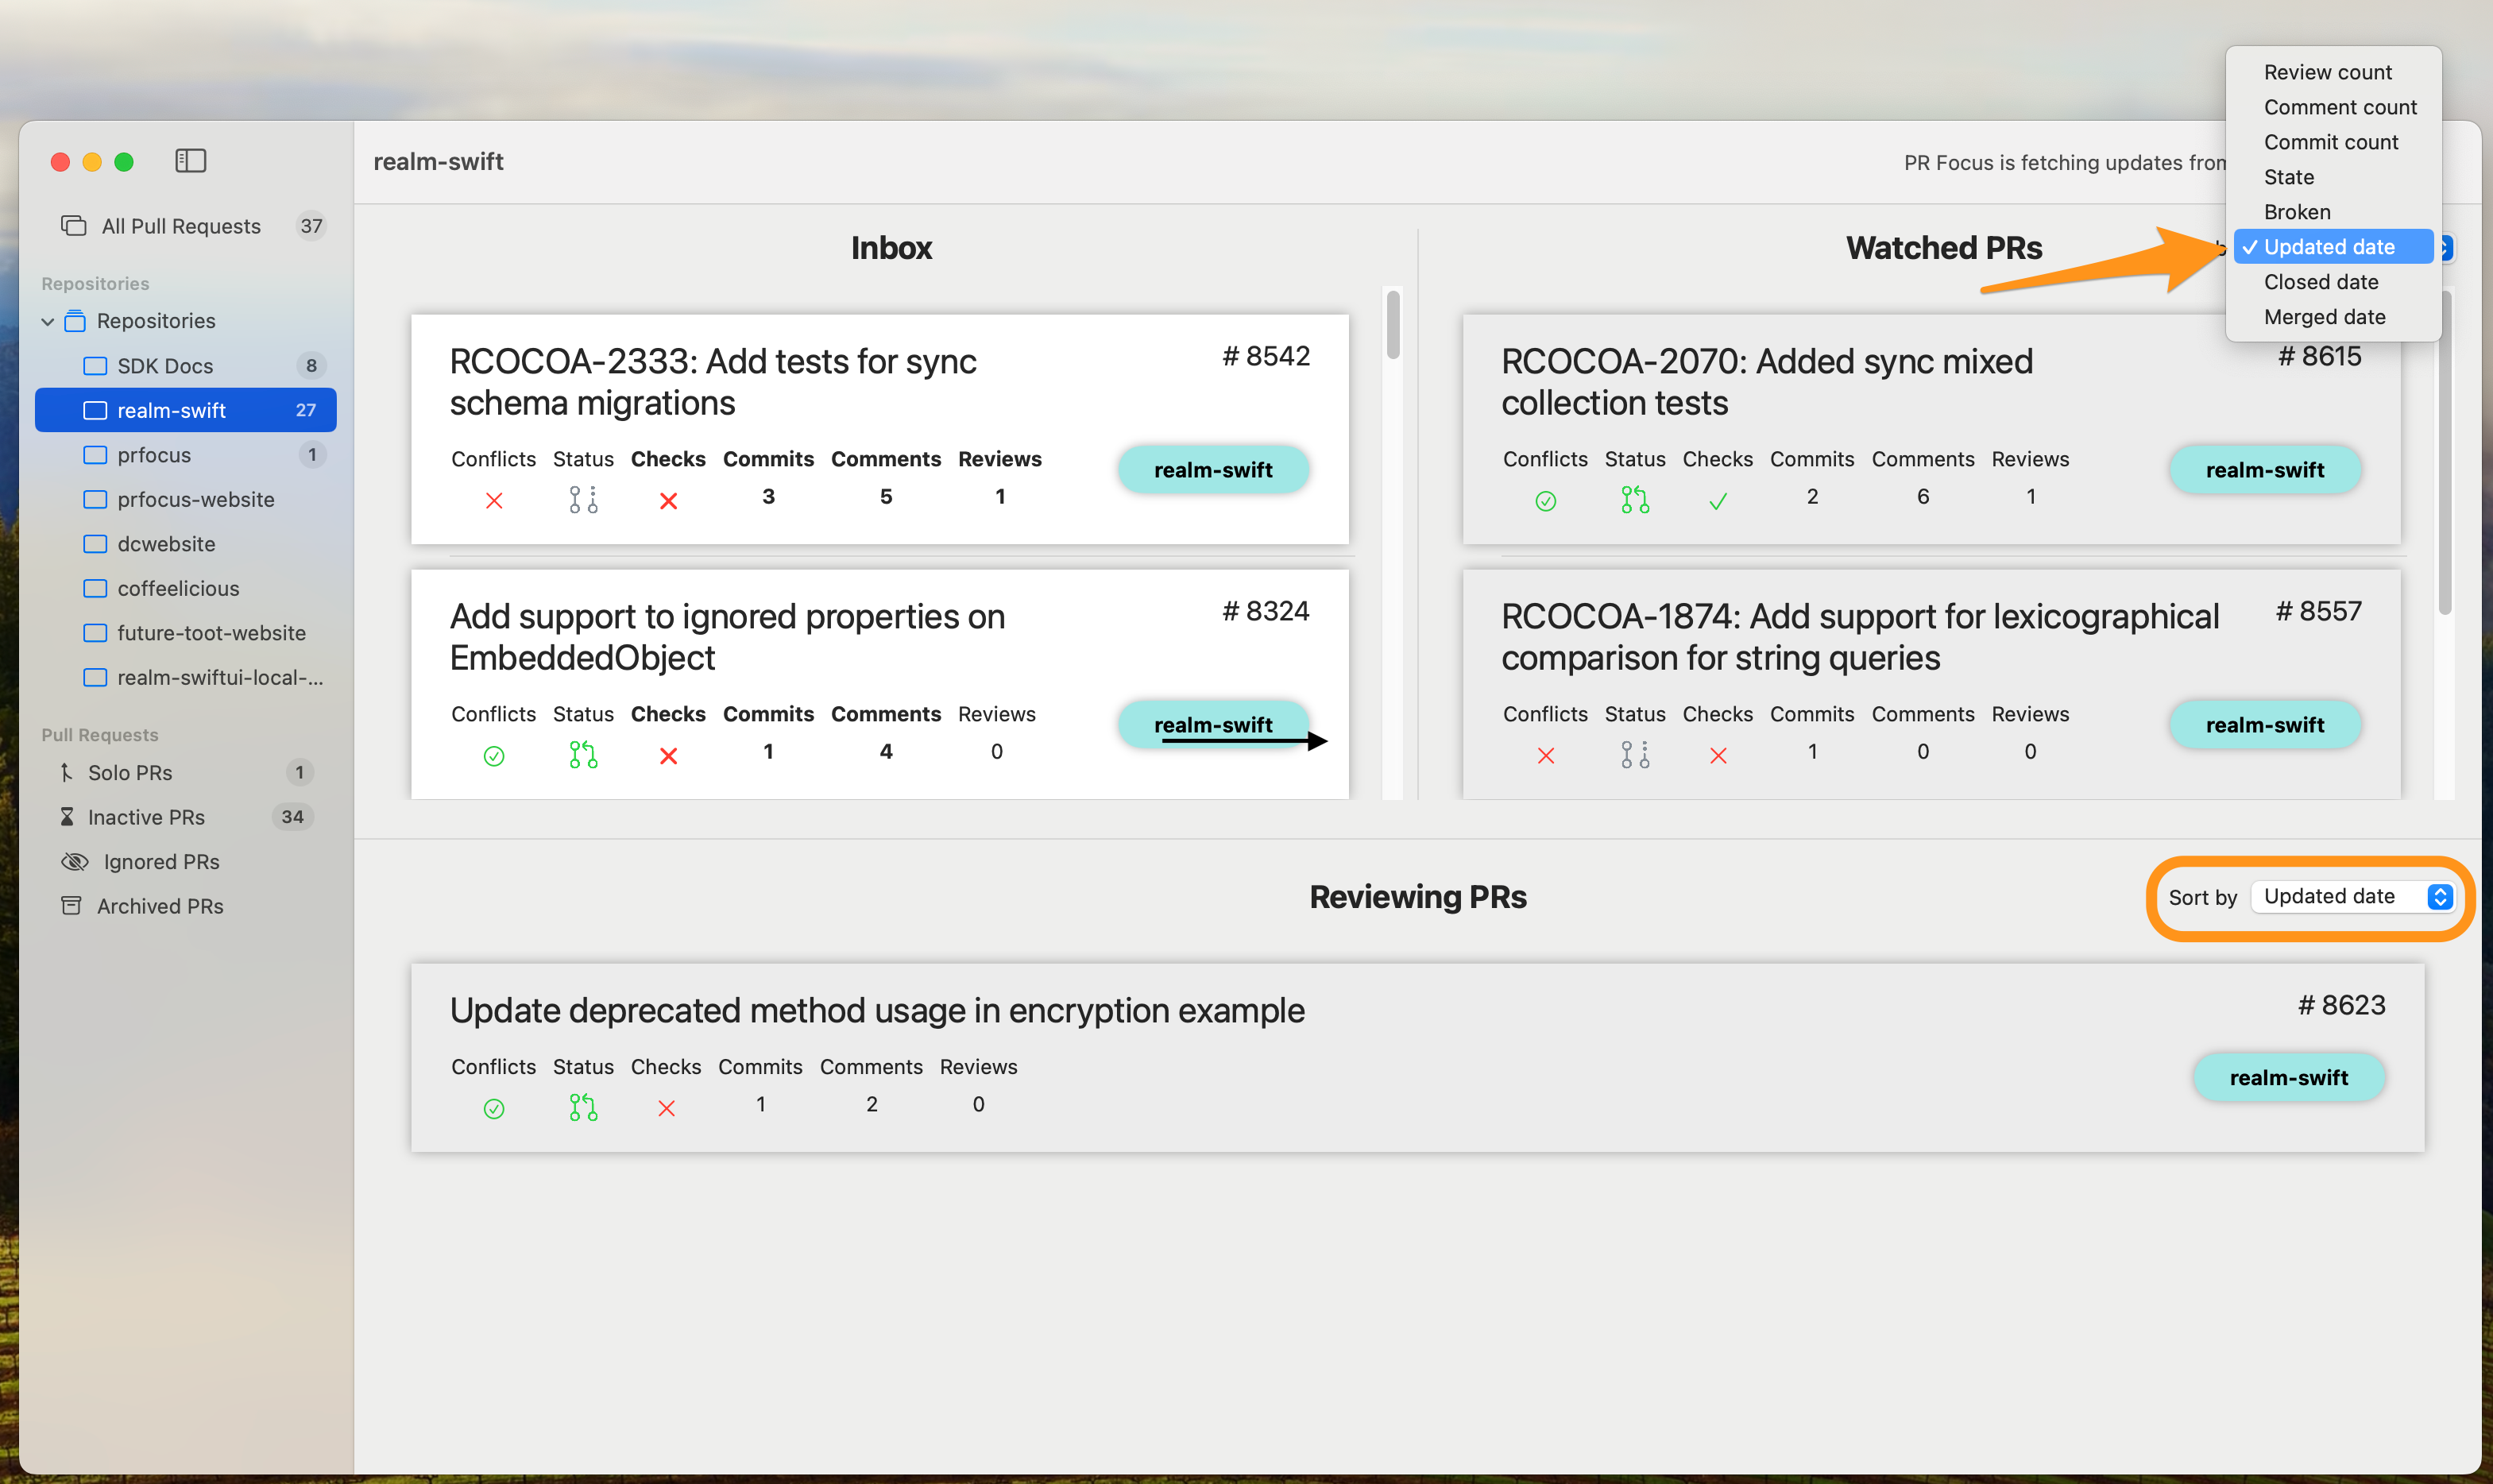
Task: Click green conflicts checkmark on PR 8324
Action: pyautogui.click(x=494, y=756)
